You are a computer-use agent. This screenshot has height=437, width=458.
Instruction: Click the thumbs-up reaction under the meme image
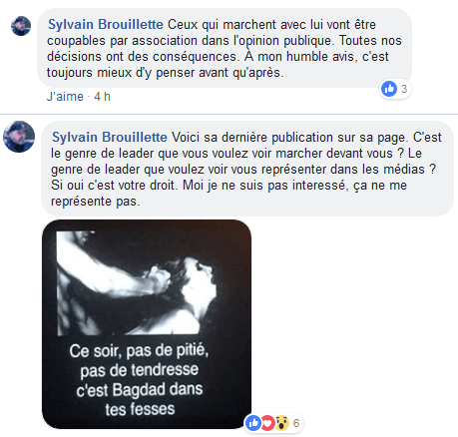253,423
